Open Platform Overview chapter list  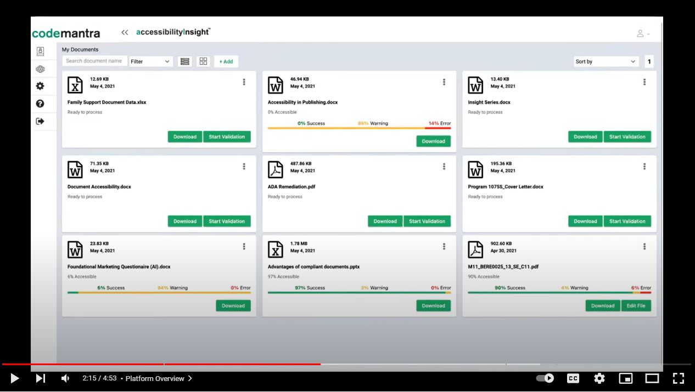point(159,378)
